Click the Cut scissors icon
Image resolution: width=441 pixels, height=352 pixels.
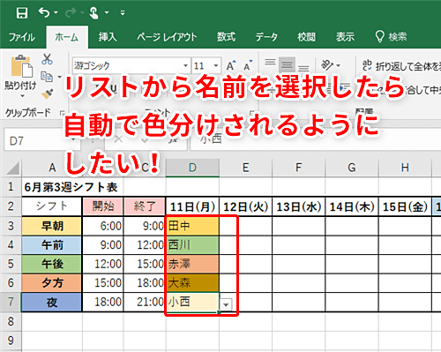[47, 59]
